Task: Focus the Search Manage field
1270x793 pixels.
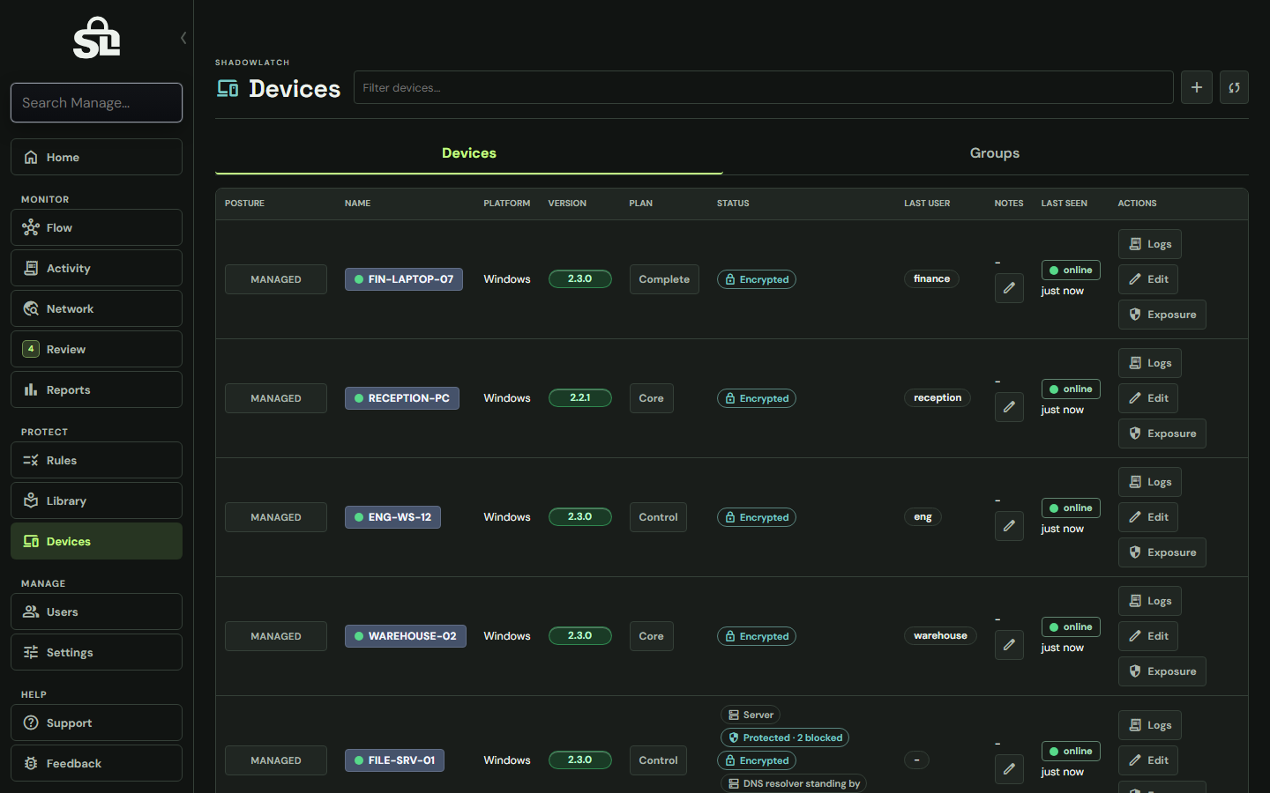Action: click(96, 103)
